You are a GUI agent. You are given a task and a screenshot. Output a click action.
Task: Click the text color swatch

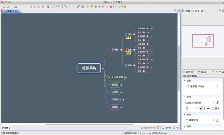[212, 108]
